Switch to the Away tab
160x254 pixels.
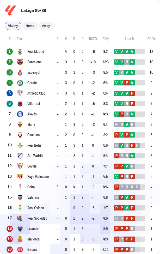[x=46, y=26]
